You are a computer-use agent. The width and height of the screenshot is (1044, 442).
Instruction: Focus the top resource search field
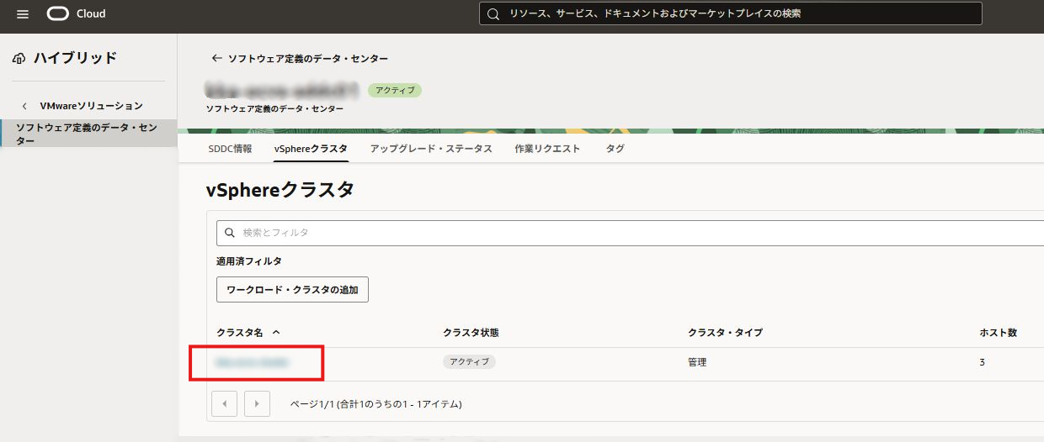click(x=741, y=14)
